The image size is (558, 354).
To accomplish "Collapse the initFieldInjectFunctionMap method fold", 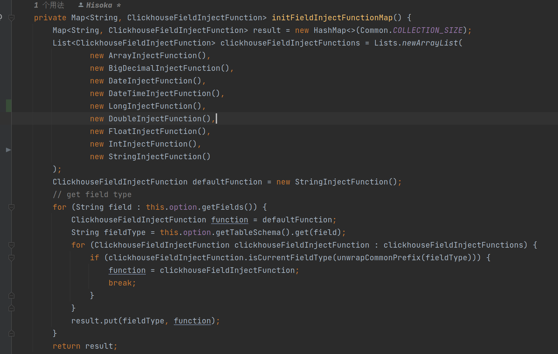I will [11, 18].
